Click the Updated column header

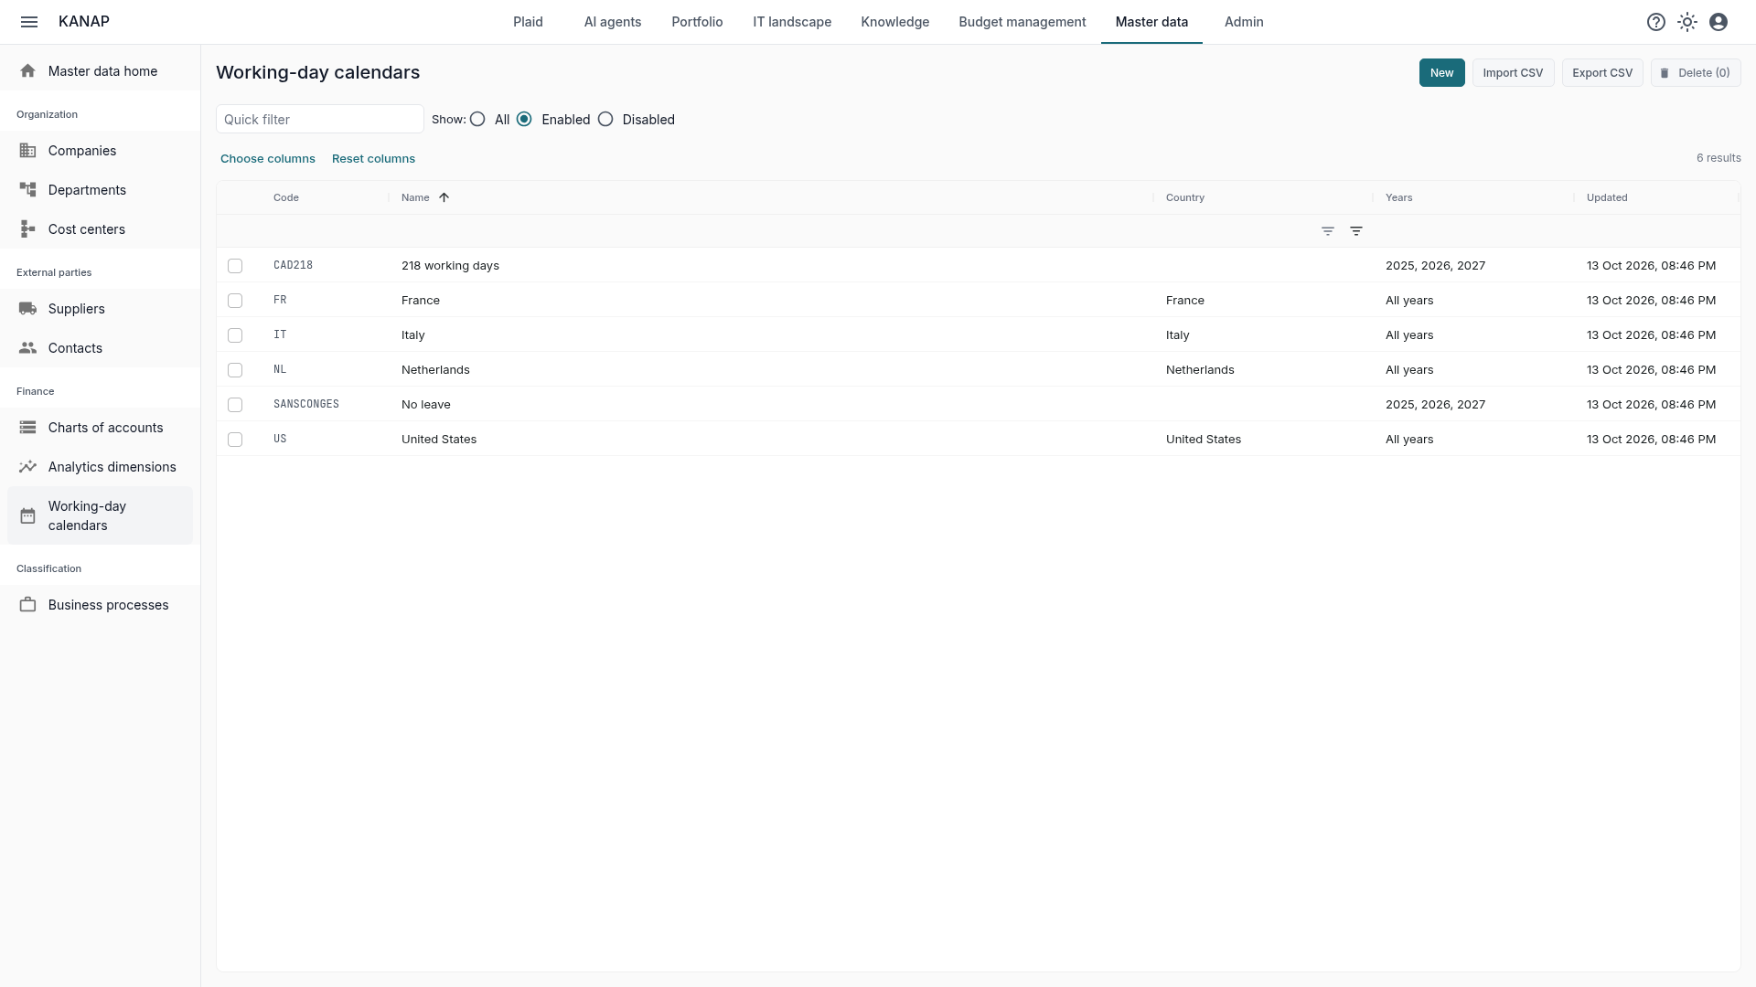(x=1607, y=197)
